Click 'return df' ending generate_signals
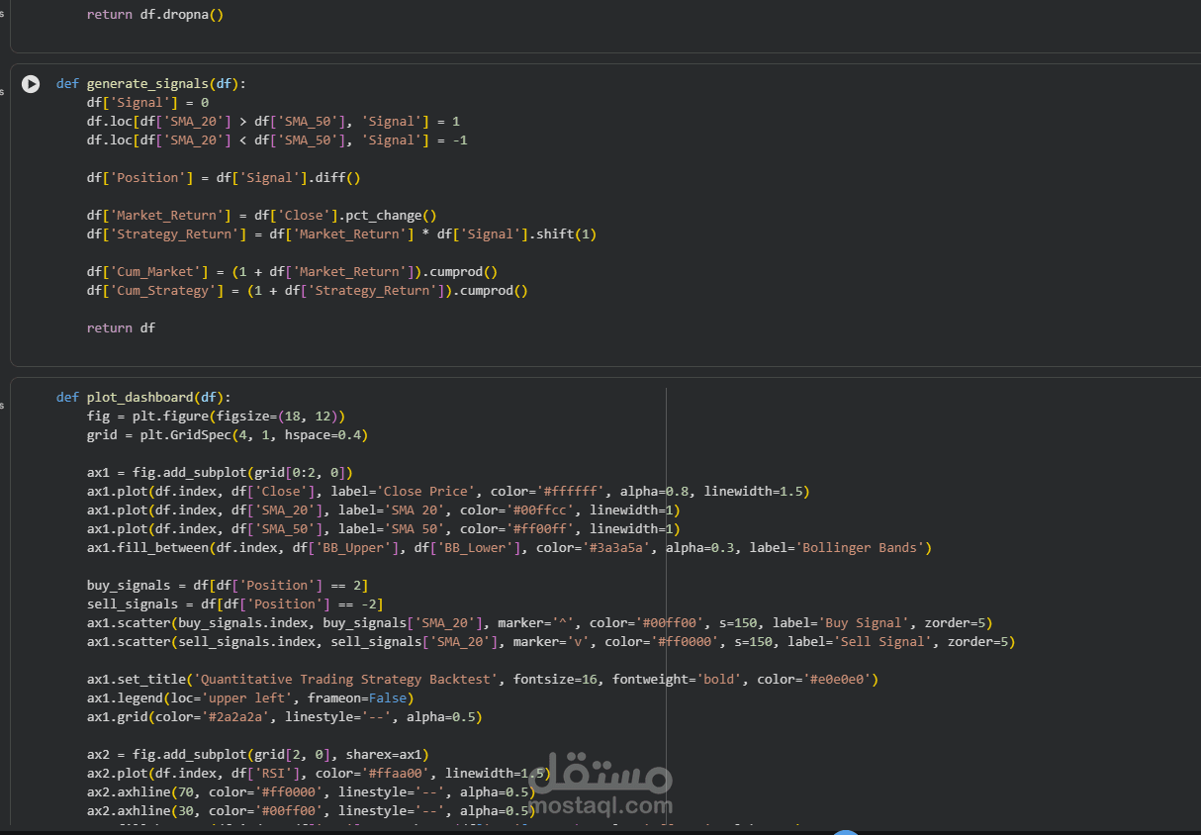Image resolution: width=1201 pixels, height=835 pixels. (121, 328)
